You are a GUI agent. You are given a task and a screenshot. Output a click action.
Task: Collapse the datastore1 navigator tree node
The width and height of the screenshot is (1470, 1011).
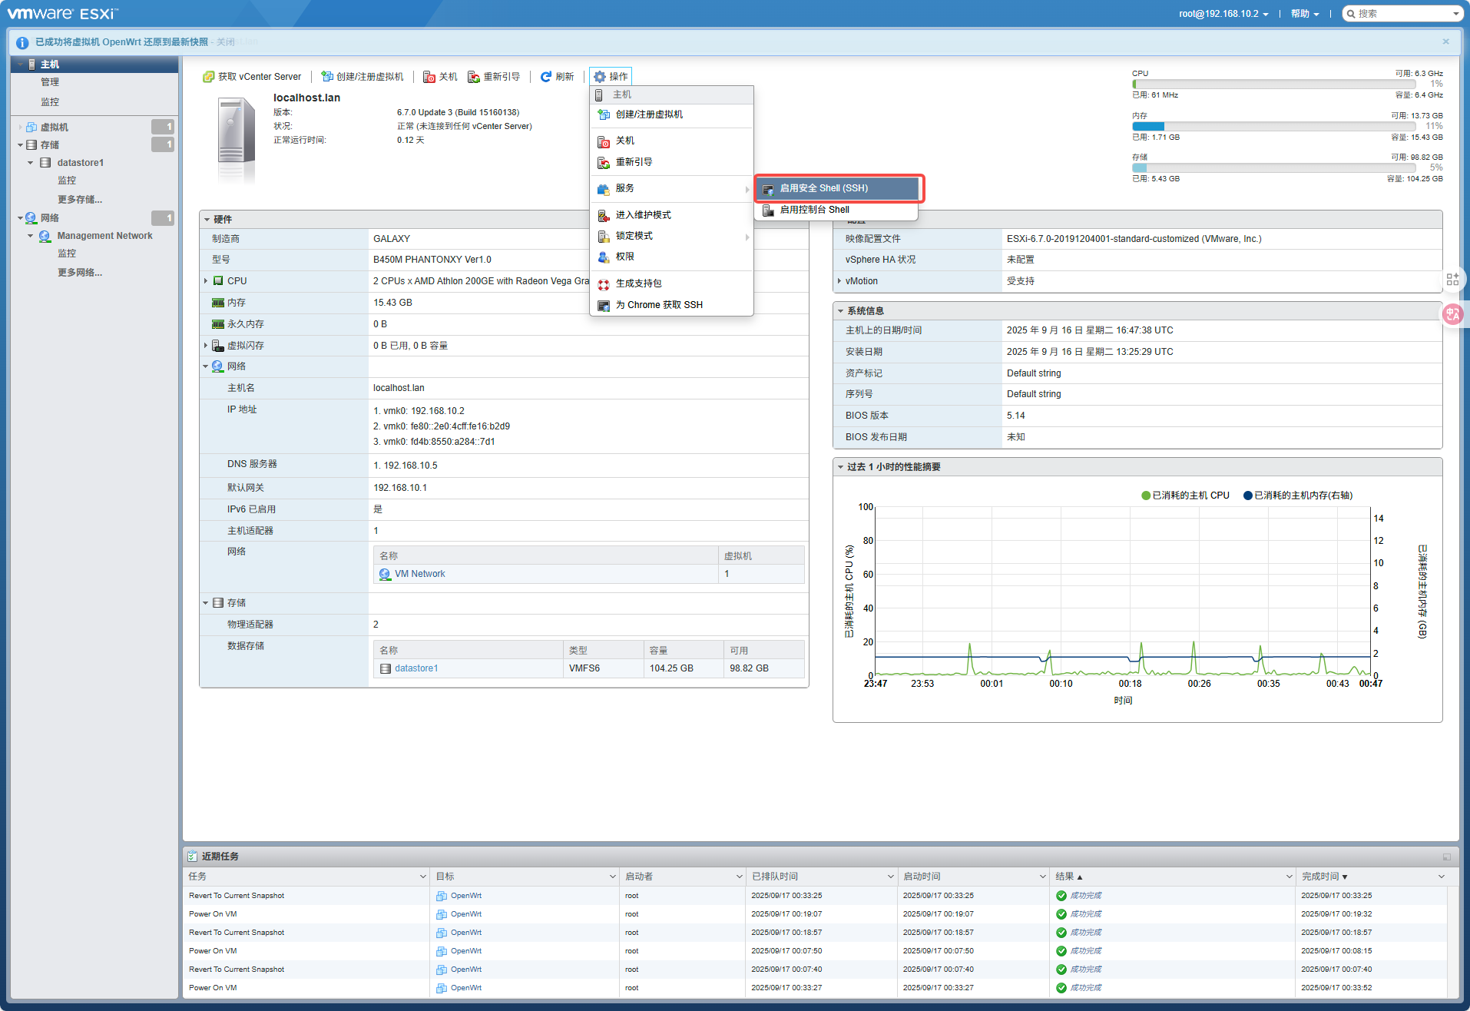[x=31, y=163]
